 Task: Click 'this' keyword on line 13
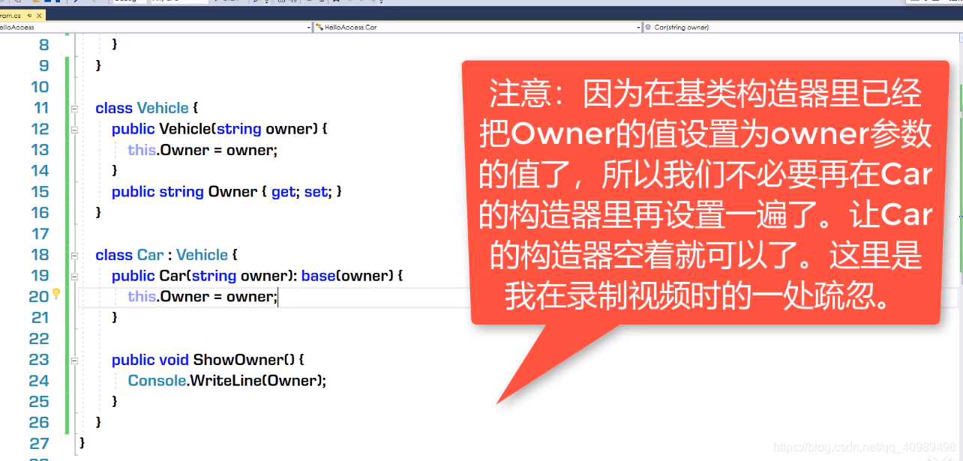pos(142,150)
